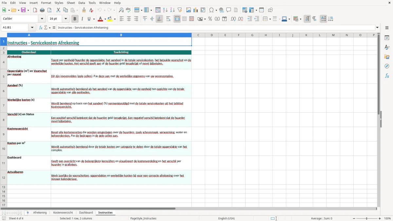Toggle Italic formatting

point(82,19)
